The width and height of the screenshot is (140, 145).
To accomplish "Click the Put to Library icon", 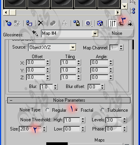I will (x=77, y=23).
